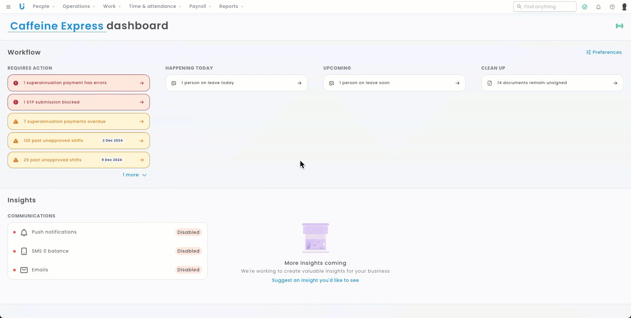The image size is (631, 318).
Task: Open the user profile avatar
Action: click(624, 7)
